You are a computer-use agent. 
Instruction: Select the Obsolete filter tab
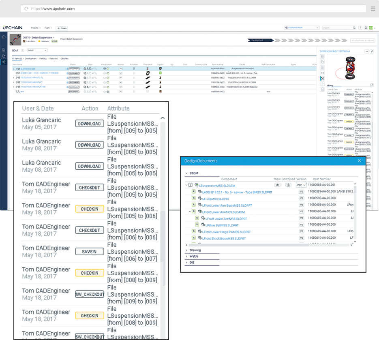(64, 58)
